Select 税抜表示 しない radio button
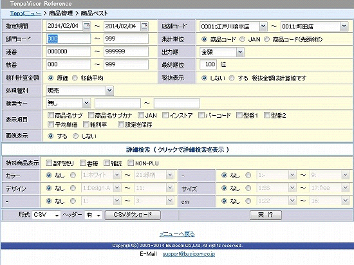This screenshot has height=265, width=354. pos(204,78)
